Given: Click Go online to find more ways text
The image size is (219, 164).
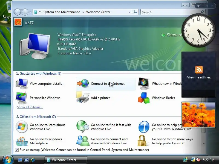Looking at the screenshot, I should pos(172,141).
